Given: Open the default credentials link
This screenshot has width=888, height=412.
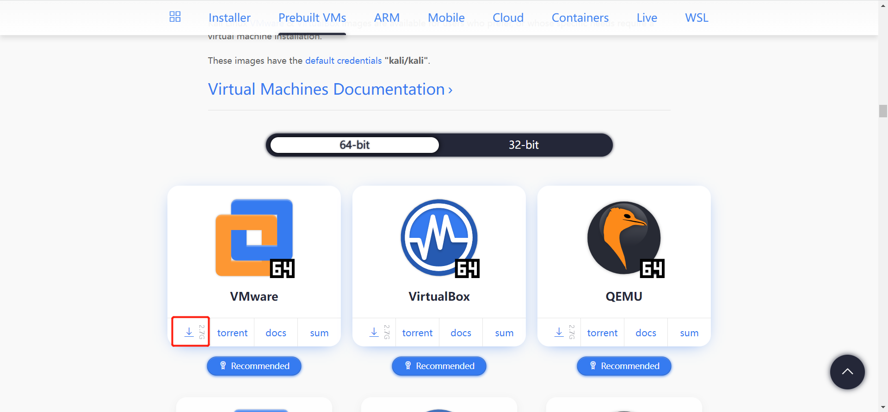Looking at the screenshot, I should (344, 61).
